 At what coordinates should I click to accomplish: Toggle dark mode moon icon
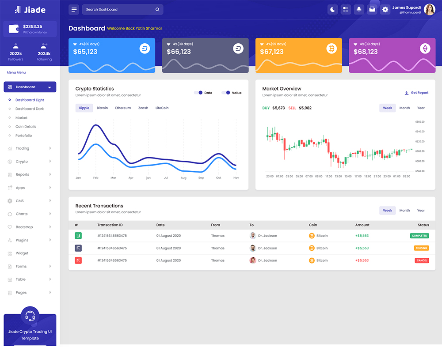click(332, 9)
